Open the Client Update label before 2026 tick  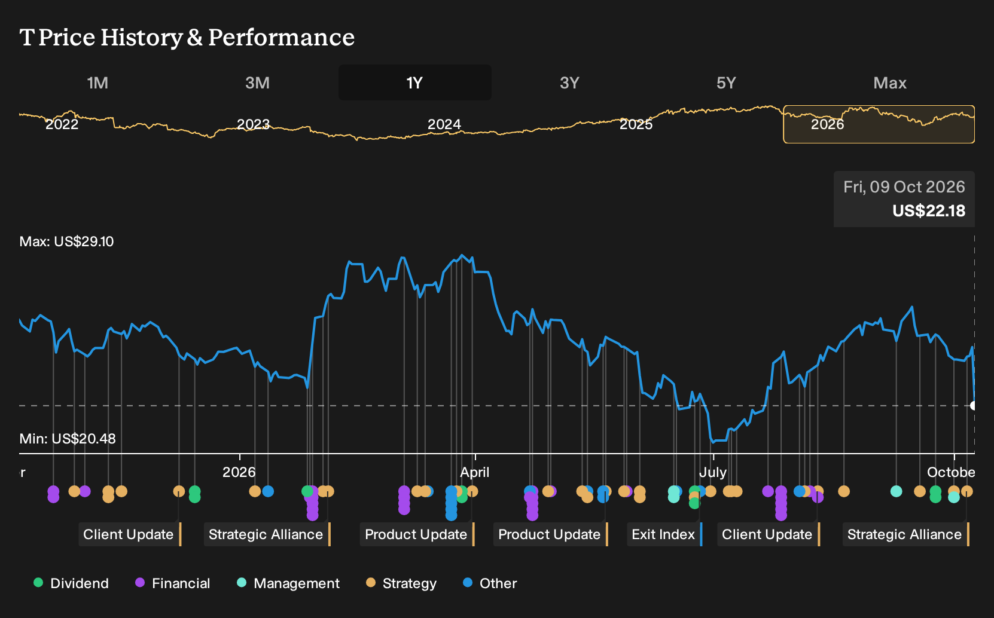click(x=130, y=534)
